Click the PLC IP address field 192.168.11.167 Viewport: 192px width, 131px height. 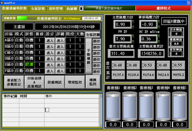click(x=91, y=18)
